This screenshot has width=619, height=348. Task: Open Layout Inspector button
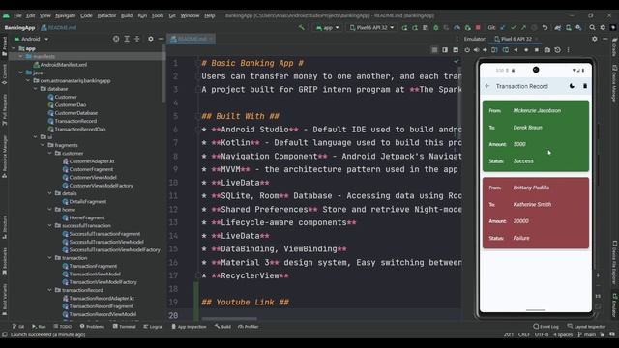[x=586, y=327]
